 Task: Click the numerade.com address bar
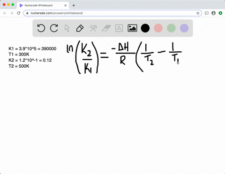(x=112, y=13)
